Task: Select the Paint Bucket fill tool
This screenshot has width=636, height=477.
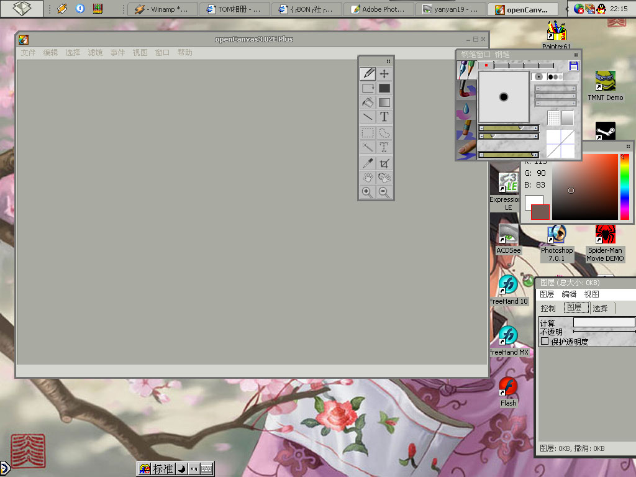Action: (368, 102)
